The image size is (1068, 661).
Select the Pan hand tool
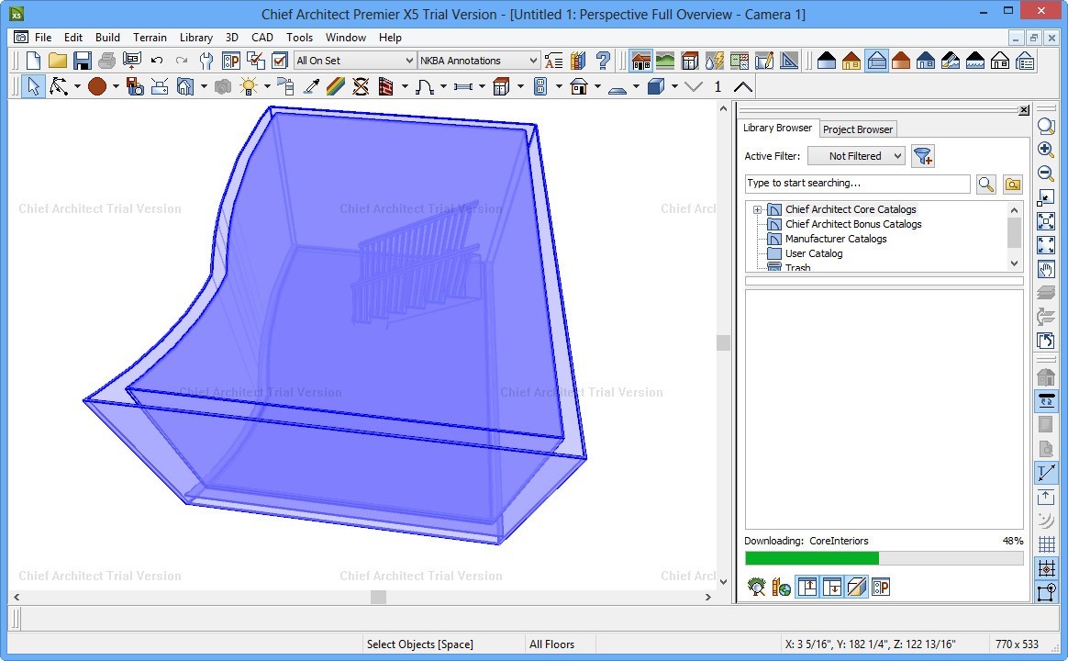click(x=1045, y=269)
